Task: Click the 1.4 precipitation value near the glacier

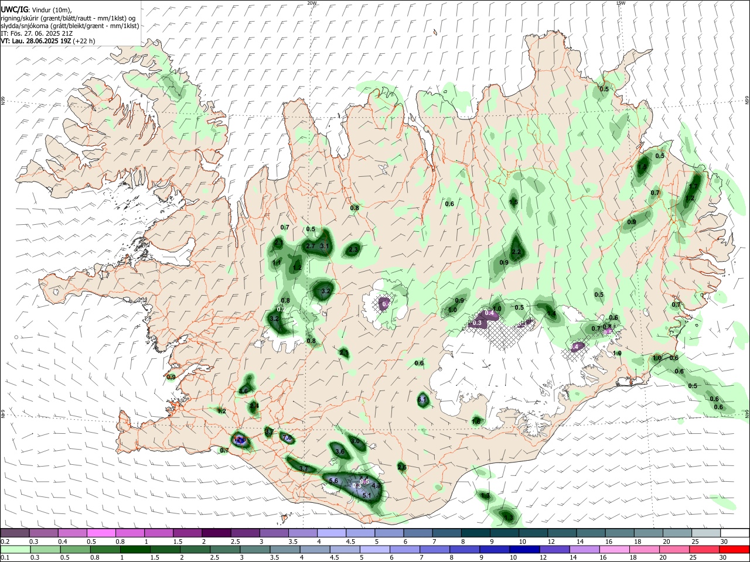Action: click(x=551, y=314)
